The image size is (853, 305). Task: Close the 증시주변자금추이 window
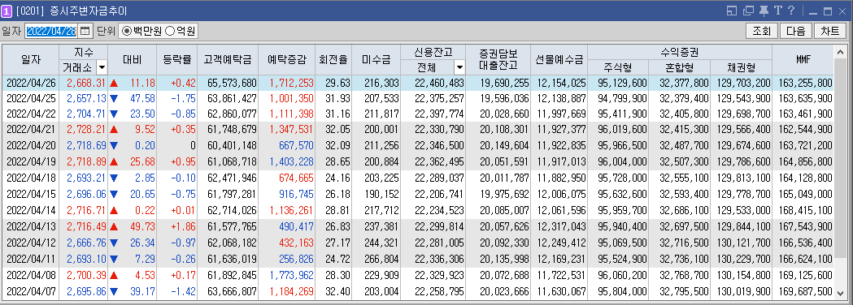tap(842, 11)
